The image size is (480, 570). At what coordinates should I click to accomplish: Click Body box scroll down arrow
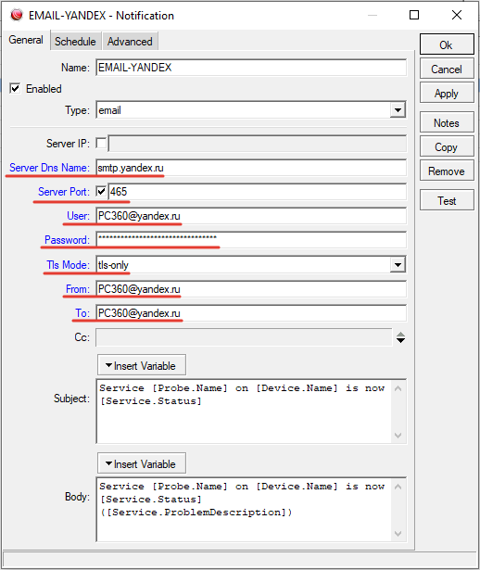(x=398, y=533)
